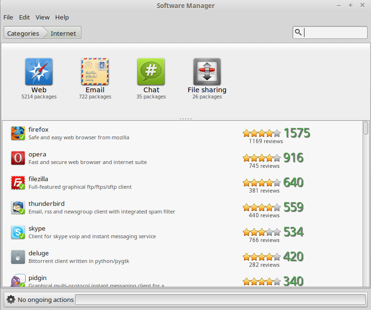Click "282 reviews" under deluge rating
This screenshot has height=310, width=371.
click(264, 265)
